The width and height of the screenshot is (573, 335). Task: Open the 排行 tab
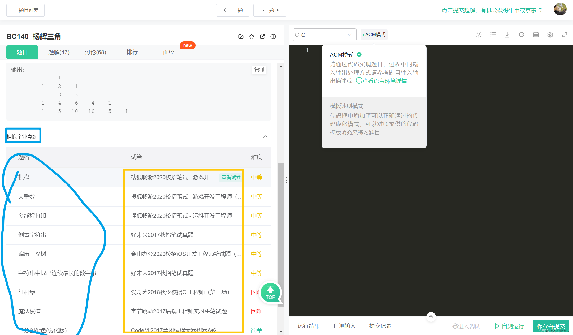click(x=132, y=52)
